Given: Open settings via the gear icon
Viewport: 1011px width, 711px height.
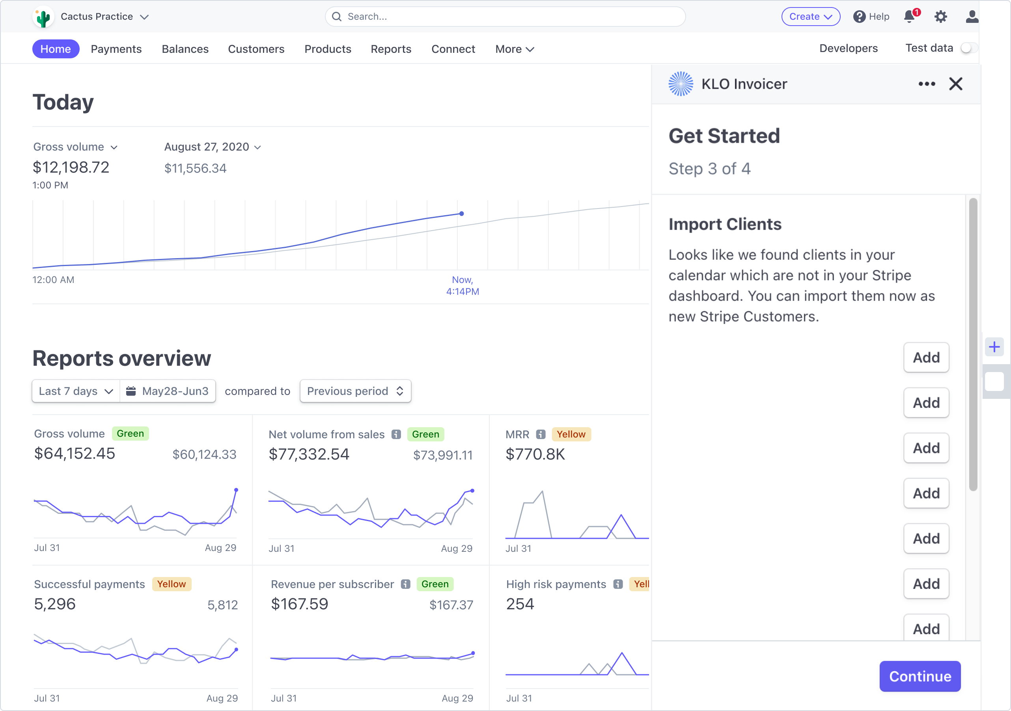Looking at the screenshot, I should tap(940, 17).
